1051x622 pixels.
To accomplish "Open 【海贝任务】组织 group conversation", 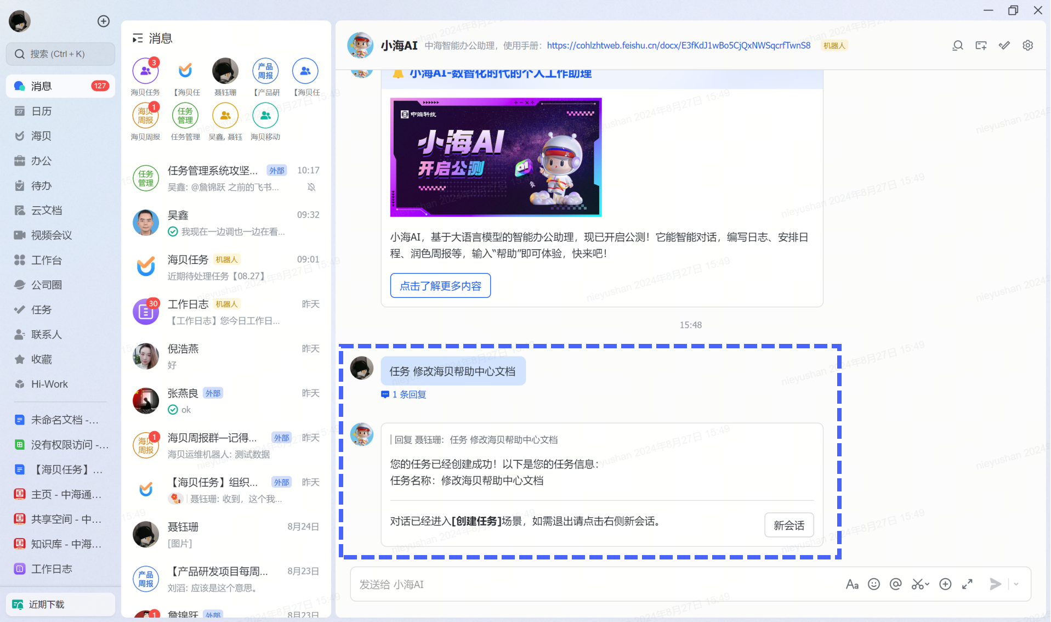I will (x=226, y=490).
